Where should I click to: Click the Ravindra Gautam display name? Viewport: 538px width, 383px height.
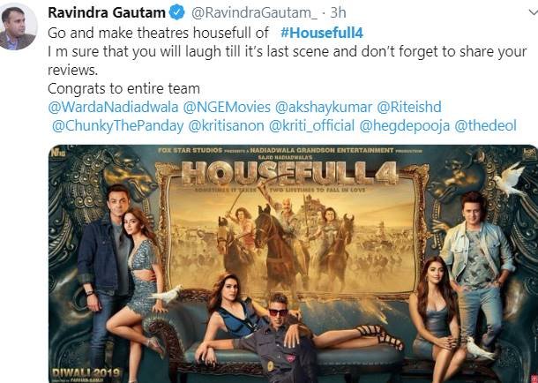click(x=107, y=13)
